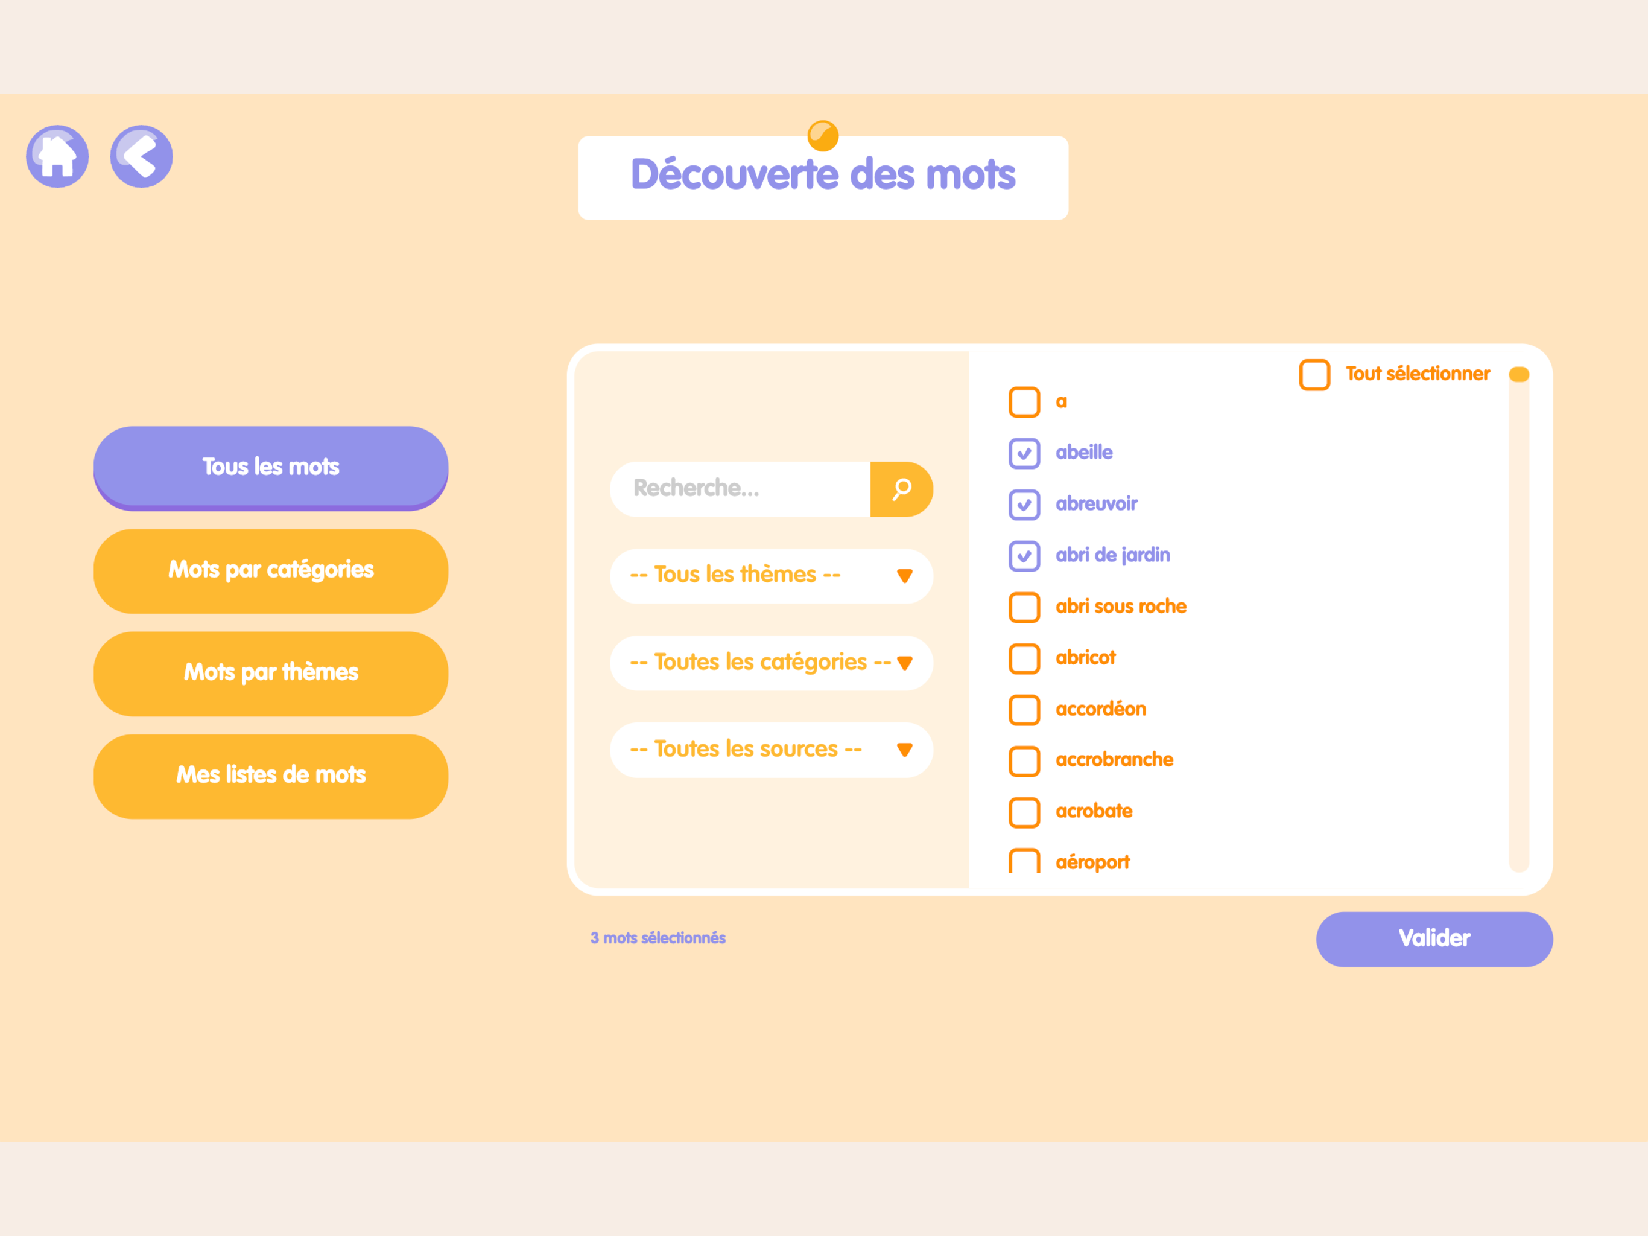This screenshot has height=1236, width=1648.
Task: Open Mots par thèmes section
Action: [x=270, y=673]
